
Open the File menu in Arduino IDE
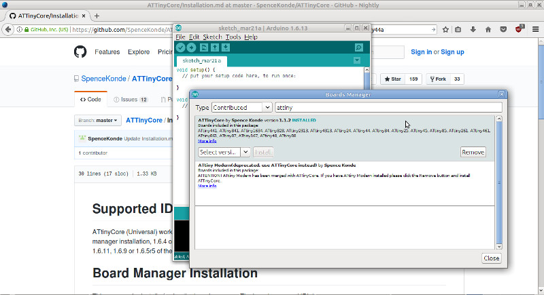[x=180, y=37]
